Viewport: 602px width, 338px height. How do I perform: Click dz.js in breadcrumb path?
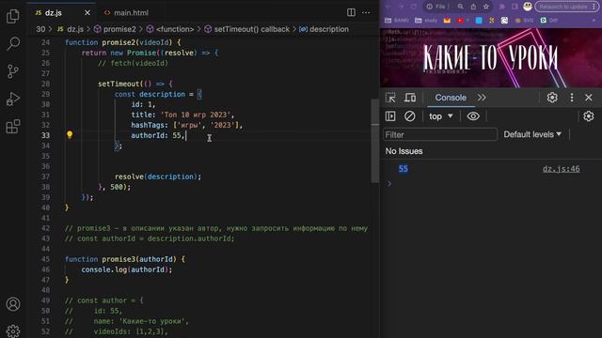coord(71,29)
